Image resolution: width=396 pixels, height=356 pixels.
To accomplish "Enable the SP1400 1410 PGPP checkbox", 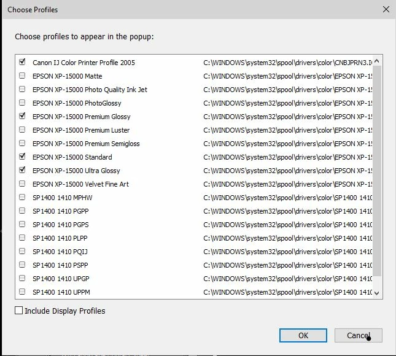I will [x=22, y=211].
